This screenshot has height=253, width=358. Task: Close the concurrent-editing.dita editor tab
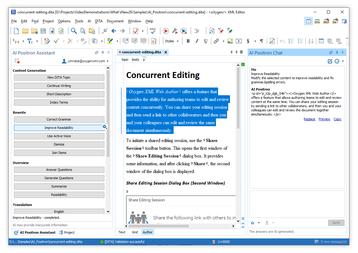point(166,52)
